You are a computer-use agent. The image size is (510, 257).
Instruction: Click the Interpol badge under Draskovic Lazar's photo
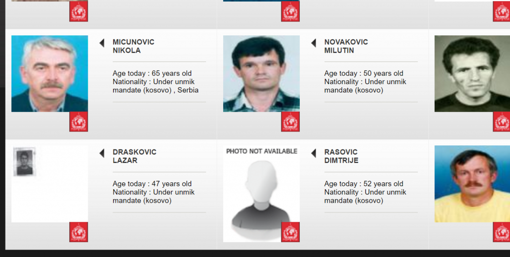tap(78, 232)
